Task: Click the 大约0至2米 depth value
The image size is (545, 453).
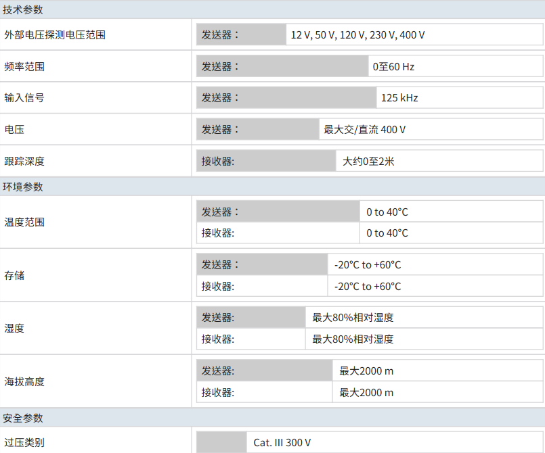Action: coord(368,161)
